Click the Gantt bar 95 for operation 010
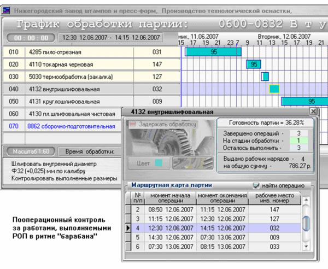 click(213, 52)
